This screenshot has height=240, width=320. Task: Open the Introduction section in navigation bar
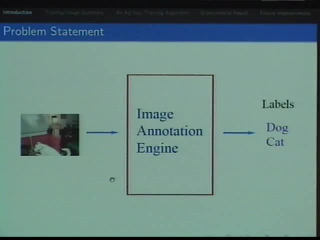[17, 12]
